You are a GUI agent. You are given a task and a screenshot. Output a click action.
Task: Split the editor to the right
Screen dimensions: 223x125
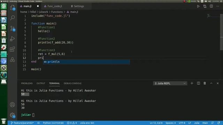point(212,6)
